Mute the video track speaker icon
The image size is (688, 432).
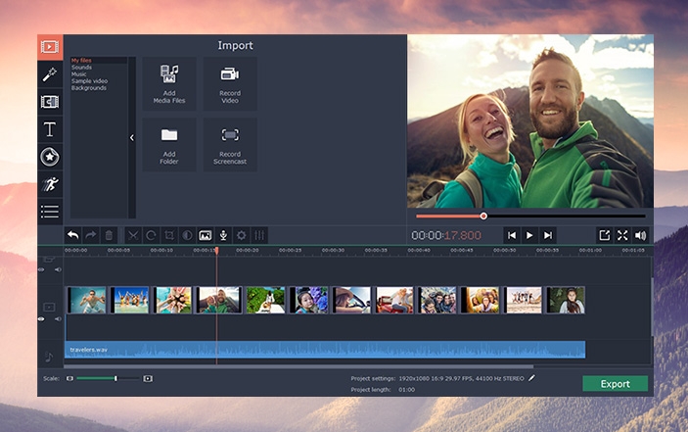click(57, 319)
